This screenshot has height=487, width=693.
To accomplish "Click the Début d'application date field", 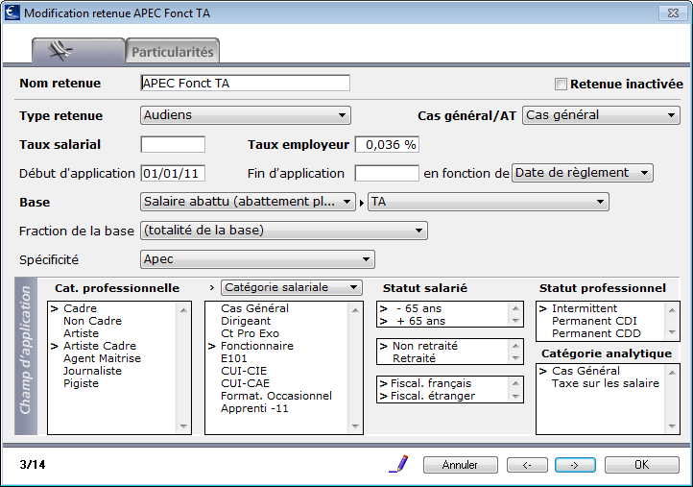I will 173,174.
